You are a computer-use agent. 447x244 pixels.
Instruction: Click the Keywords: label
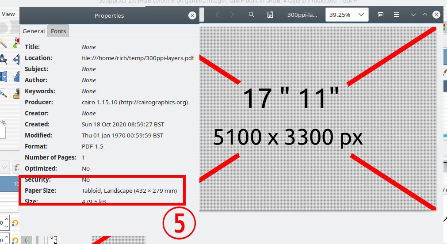40,91
